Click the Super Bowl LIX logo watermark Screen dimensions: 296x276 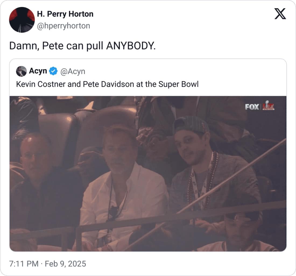[x=268, y=106]
